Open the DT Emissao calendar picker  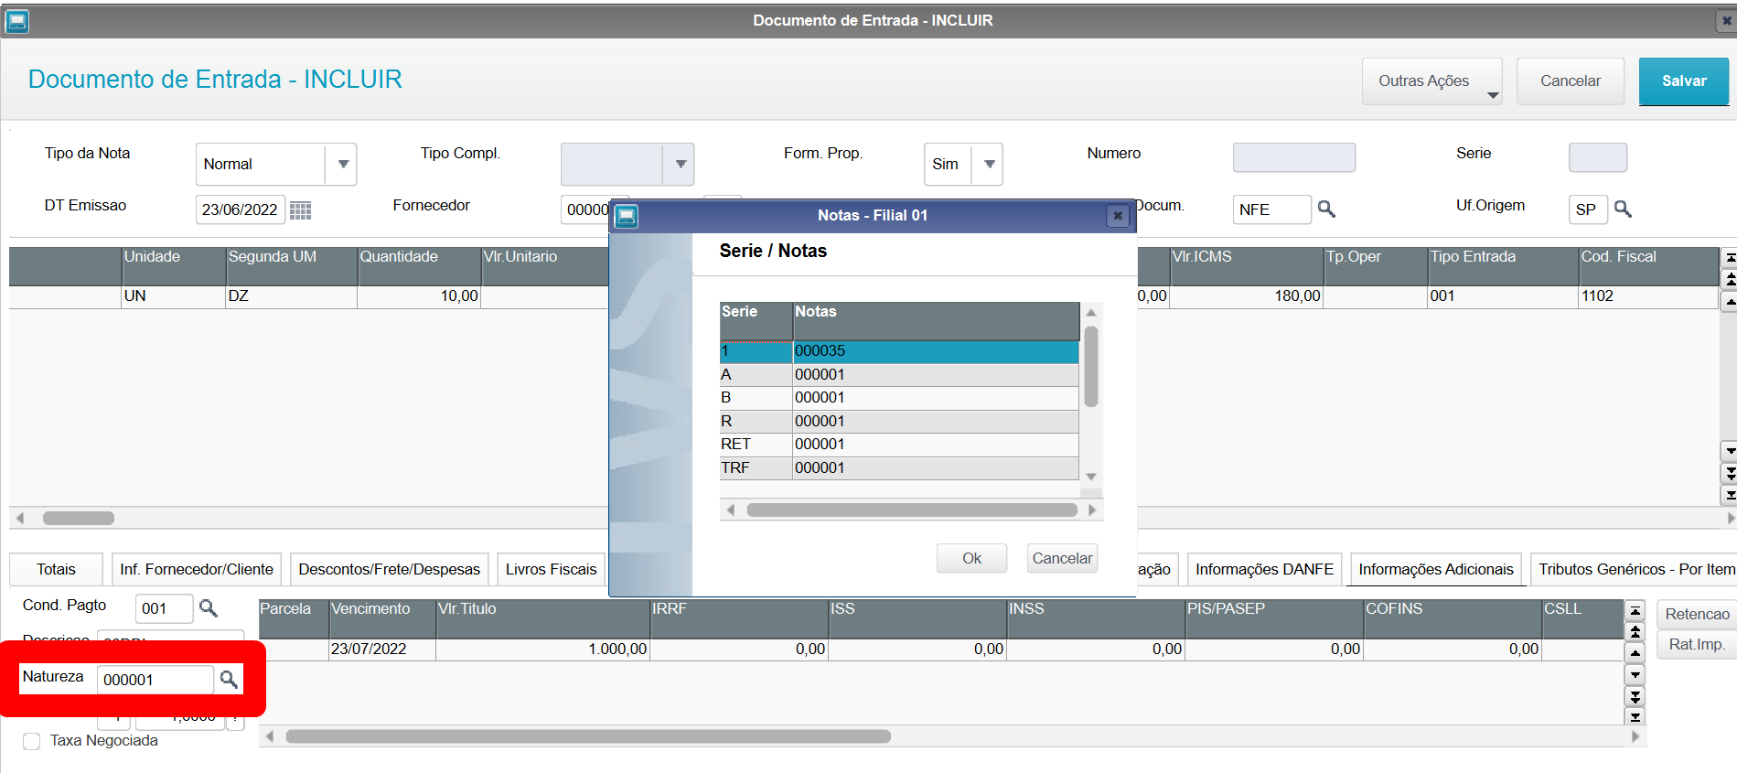(300, 210)
